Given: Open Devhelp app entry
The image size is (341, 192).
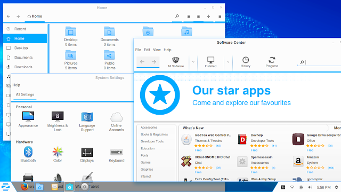Looking at the screenshot, I should pos(257,142).
